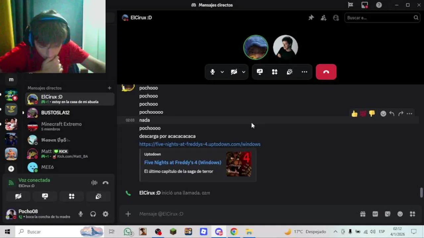Toggle headphones deafen in the user panel
This screenshot has width=424, height=238.
pos(93,214)
